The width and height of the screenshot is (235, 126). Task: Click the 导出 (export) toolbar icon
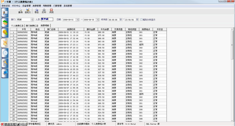pyautogui.click(x=36, y=11)
